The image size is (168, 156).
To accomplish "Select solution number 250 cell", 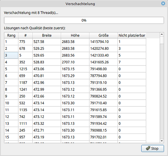I will 25,96.
